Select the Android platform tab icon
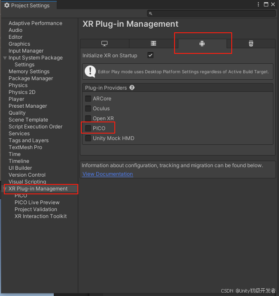Viewport: 279px width, 296px height. click(x=202, y=44)
